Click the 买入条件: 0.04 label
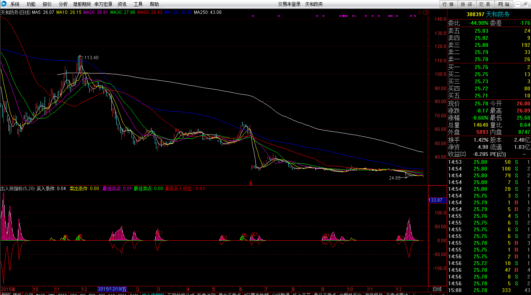This screenshot has width=531, height=295. [x=51, y=189]
